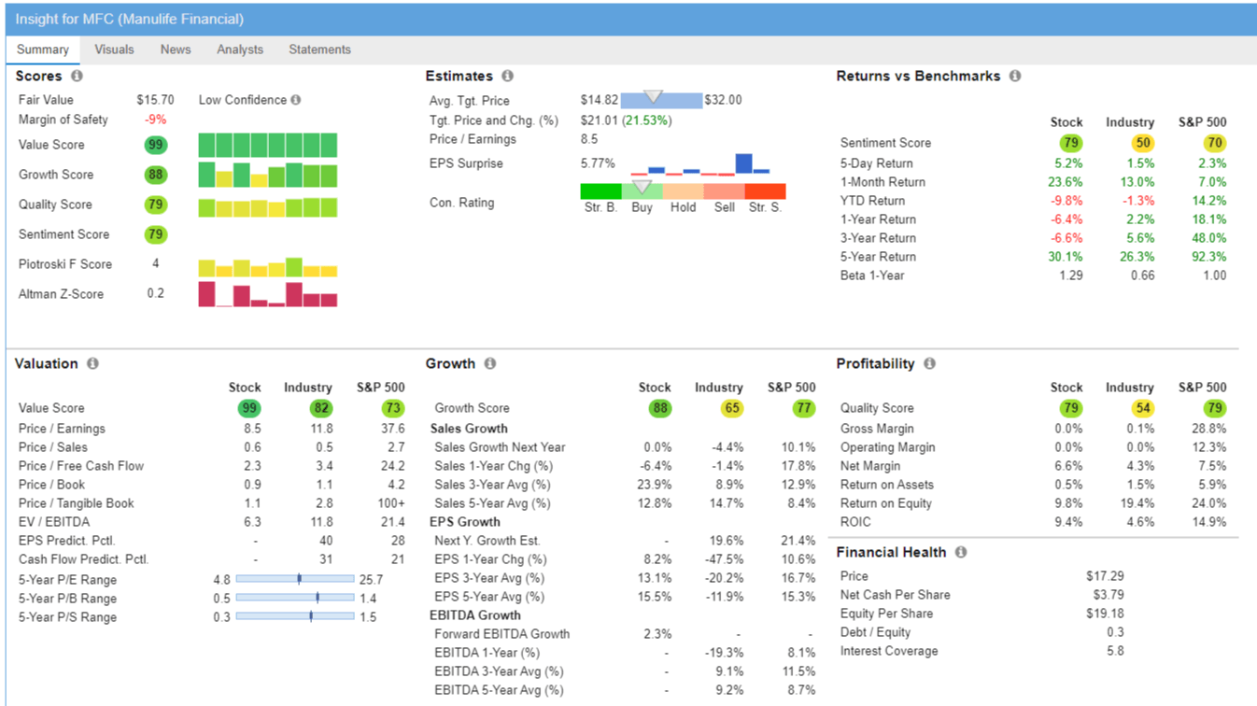
Task: Click the Insight for MFC title bar
Action: [x=631, y=19]
